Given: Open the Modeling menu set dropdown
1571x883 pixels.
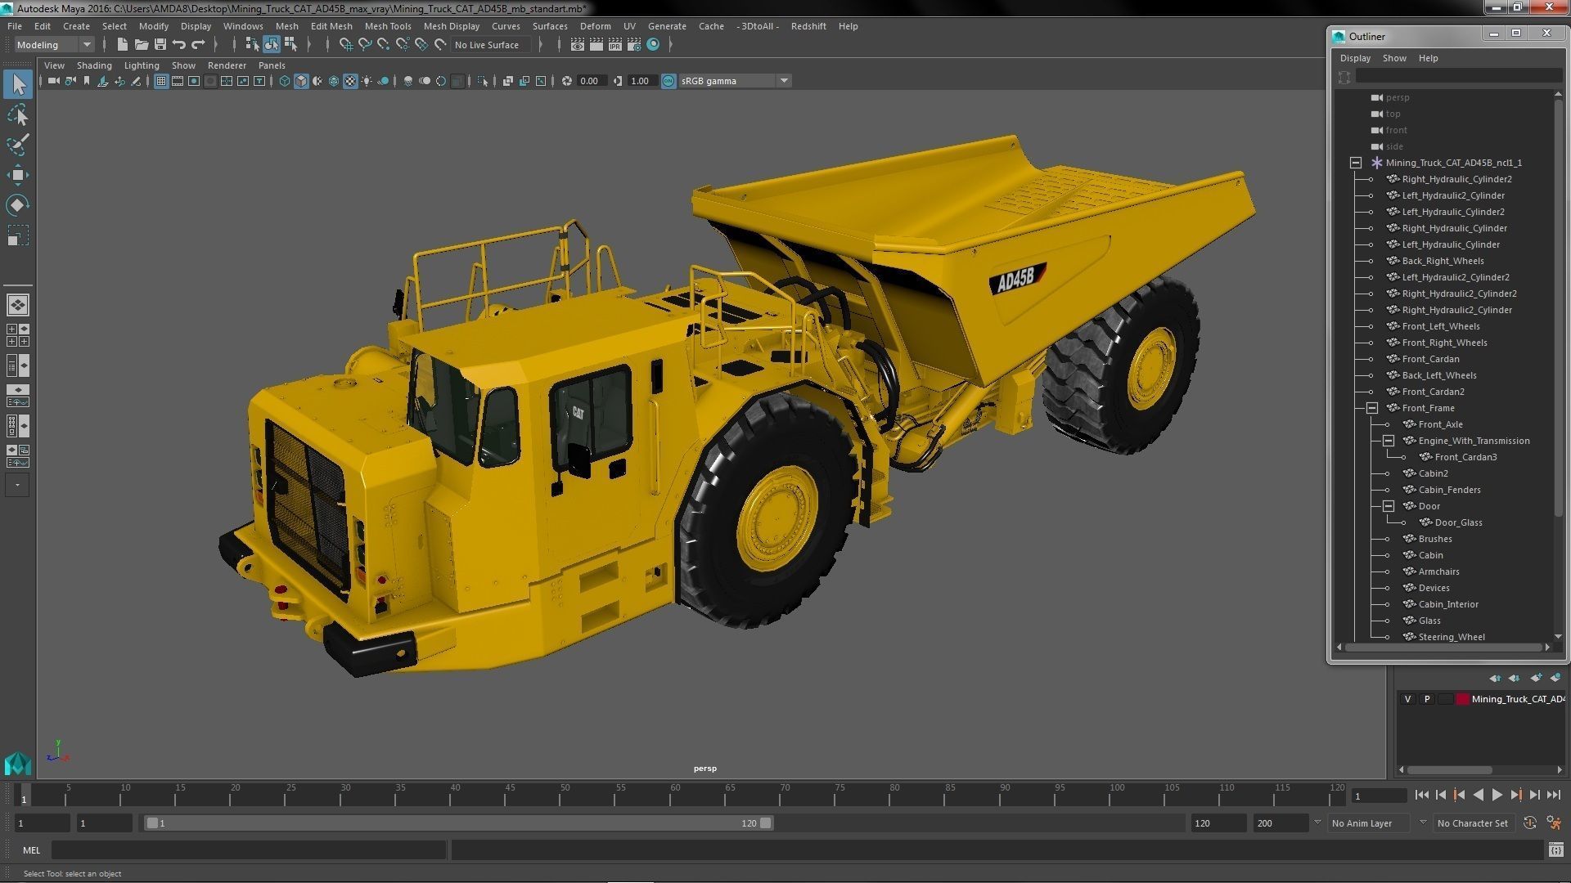Looking at the screenshot, I should pos(54,45).
